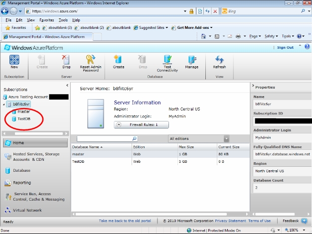The height and width of the screenshot is (234, 312).
Task: Click the compatibility view icon
Action: [x=200, y=11]
